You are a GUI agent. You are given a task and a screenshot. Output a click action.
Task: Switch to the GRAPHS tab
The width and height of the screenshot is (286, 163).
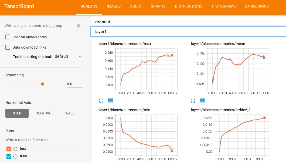158,6
